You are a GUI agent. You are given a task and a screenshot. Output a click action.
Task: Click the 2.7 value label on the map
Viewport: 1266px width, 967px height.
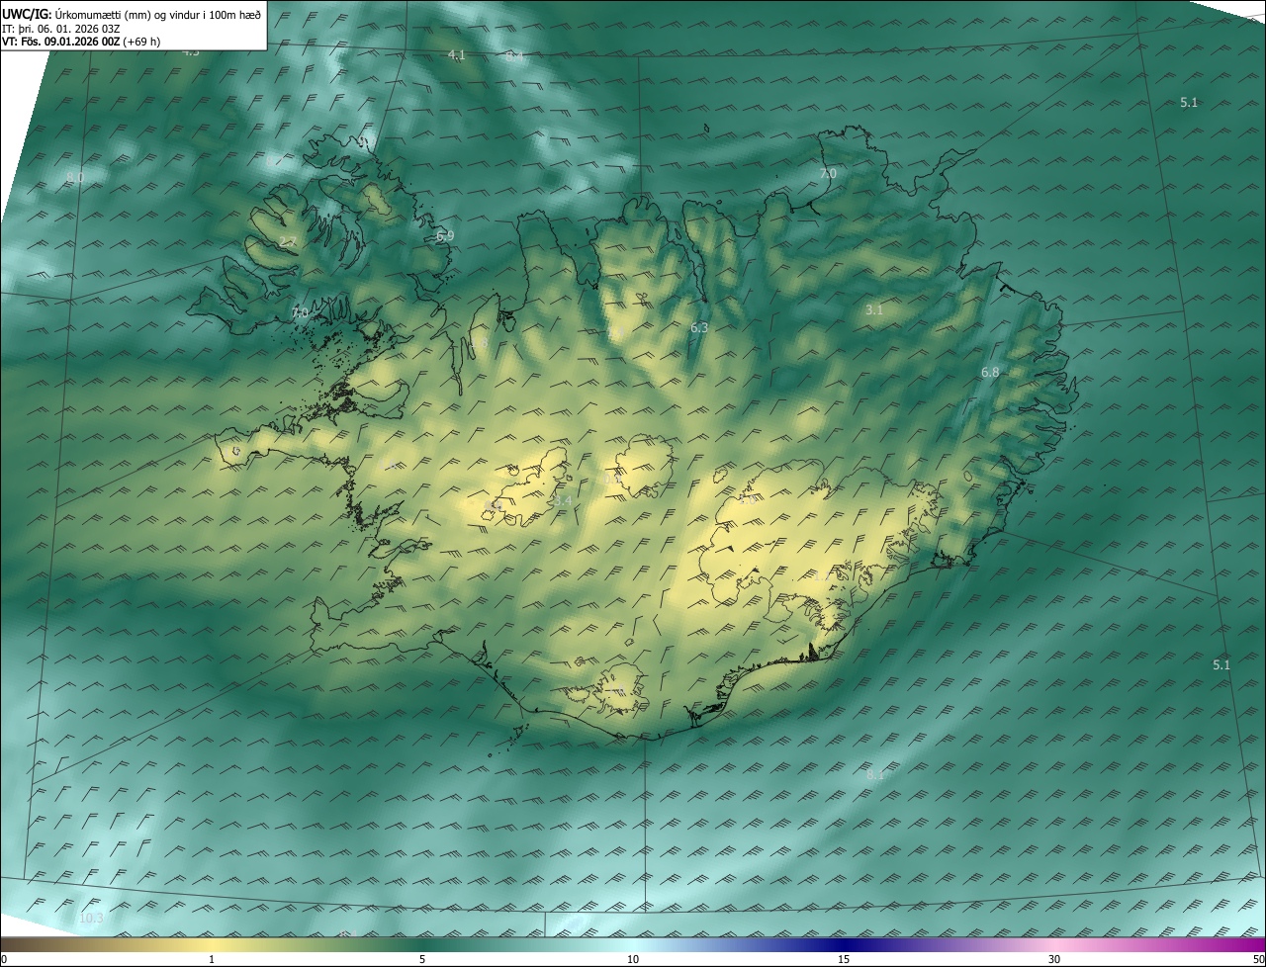coord(287,242)
